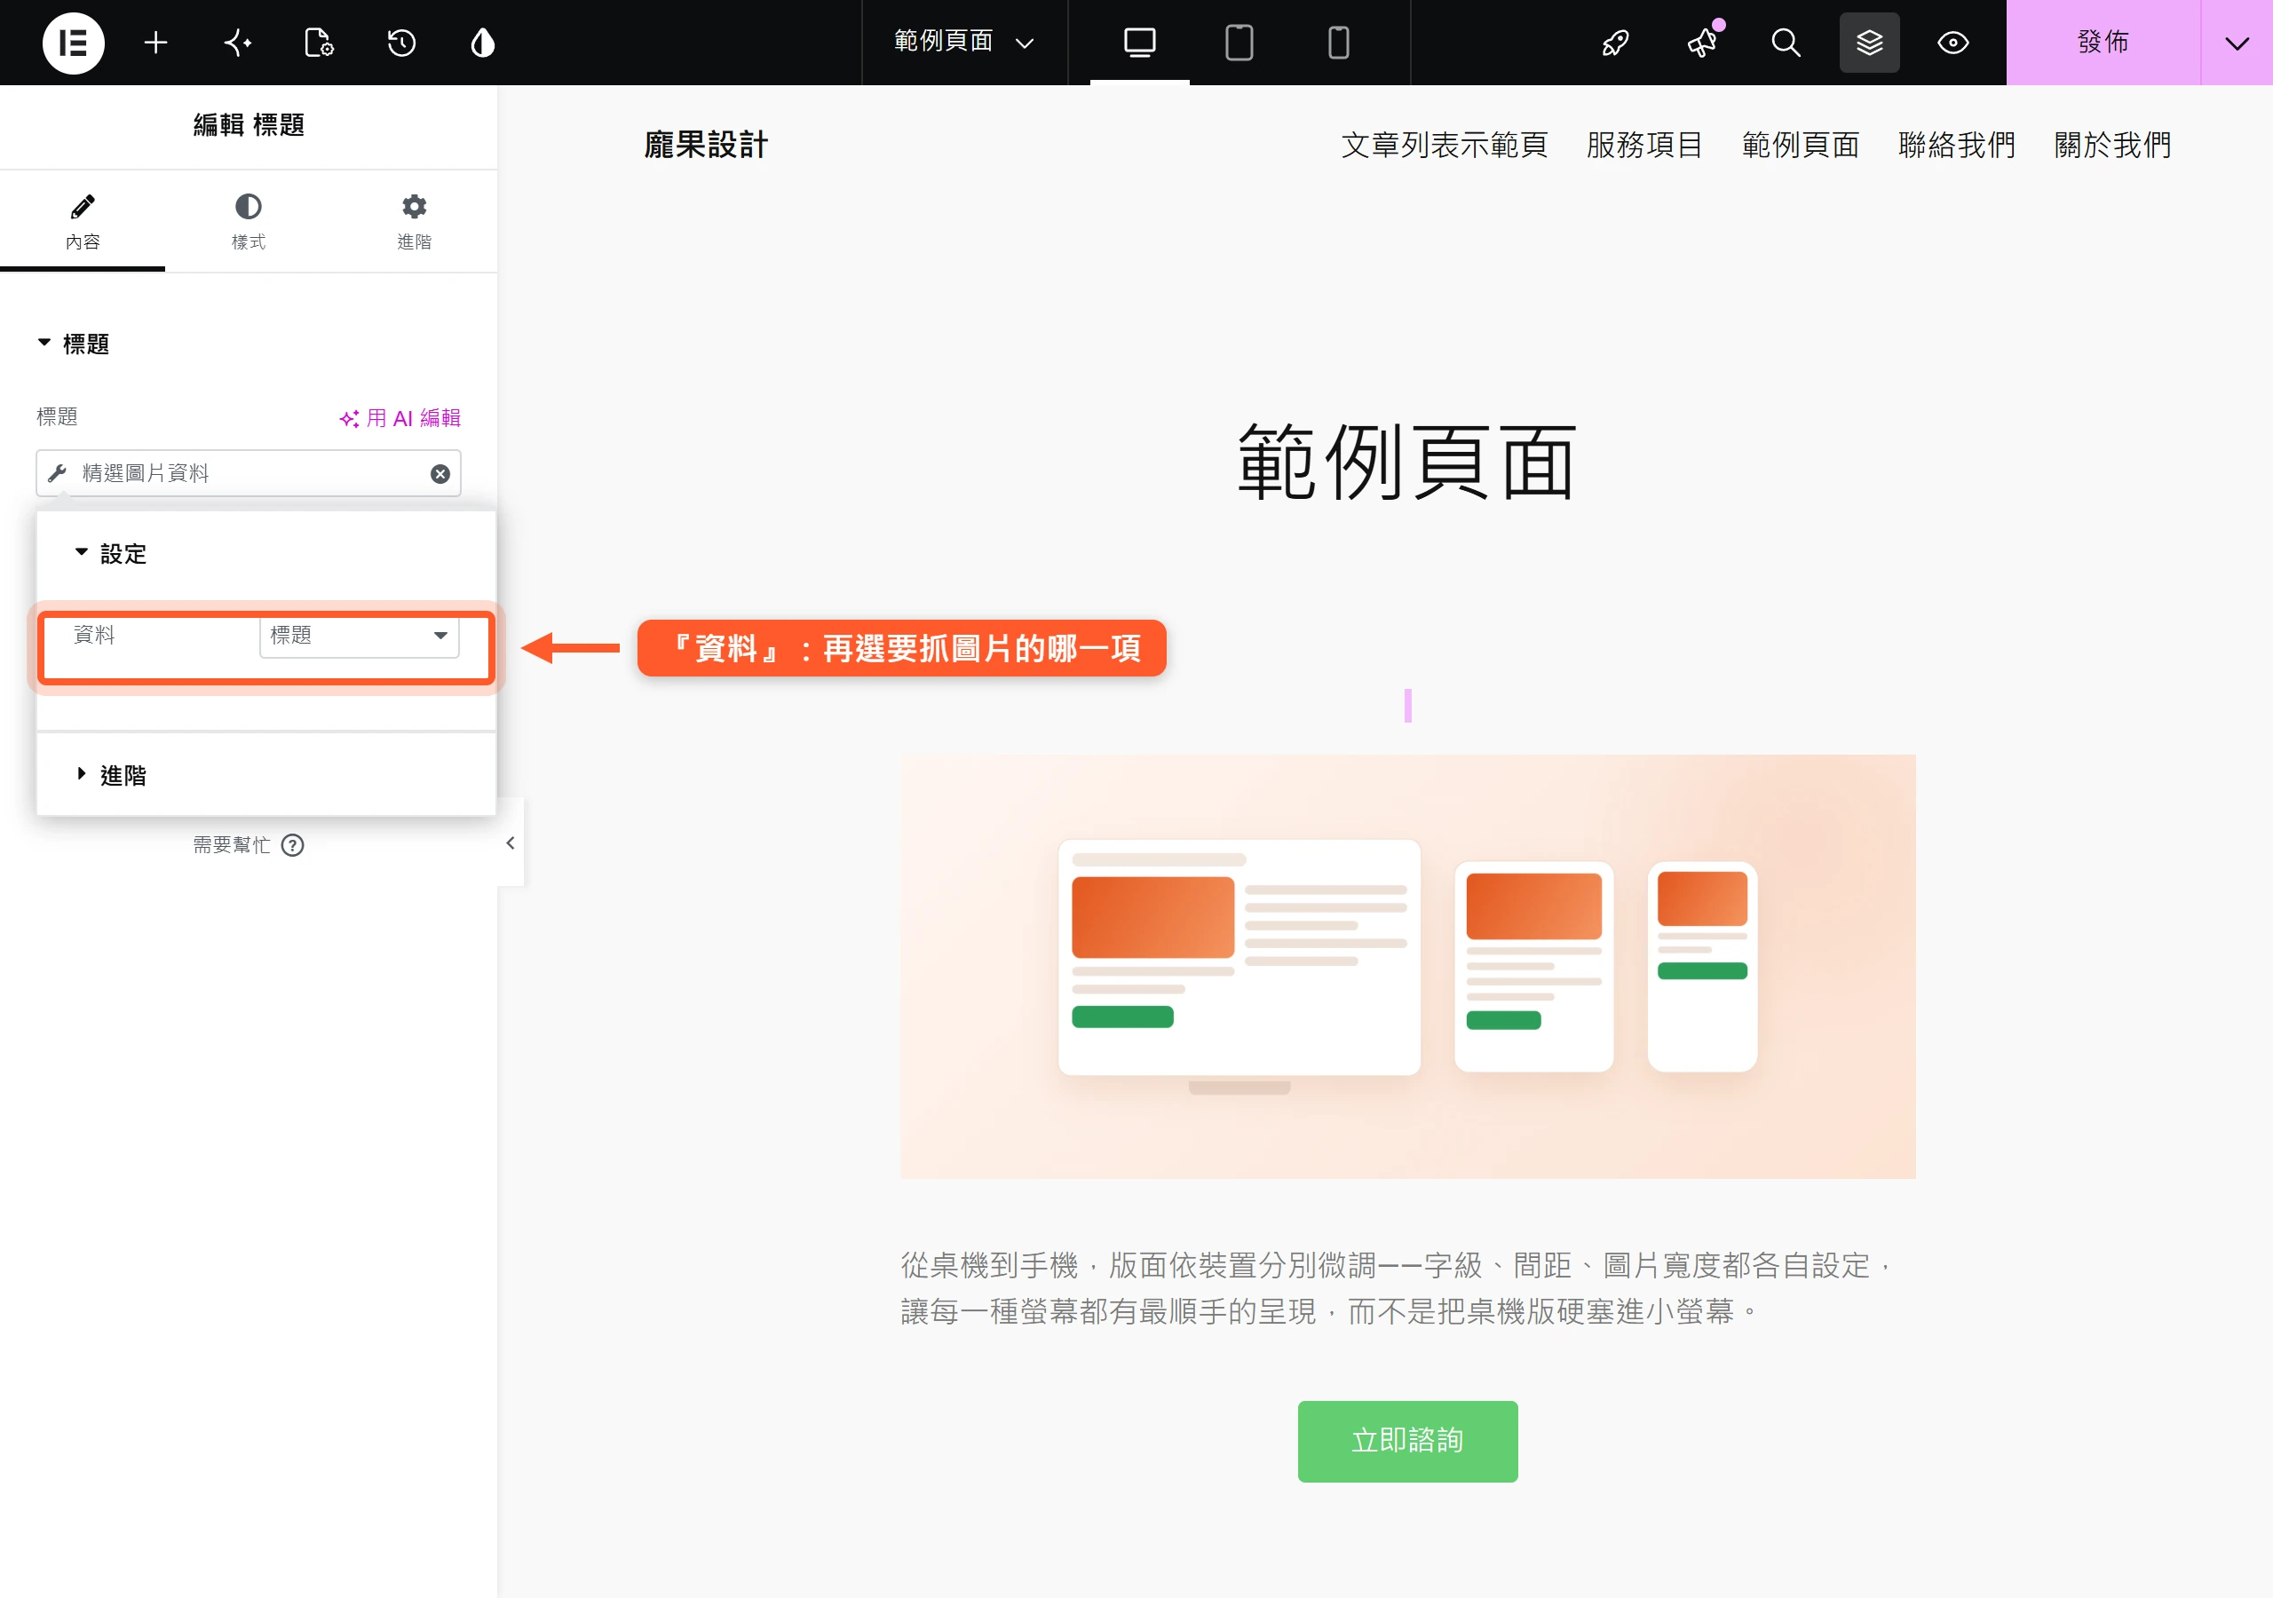Screen dimensions: 2273x1598
Task: Open publish options dropdown arrow
Action: 2237,43
